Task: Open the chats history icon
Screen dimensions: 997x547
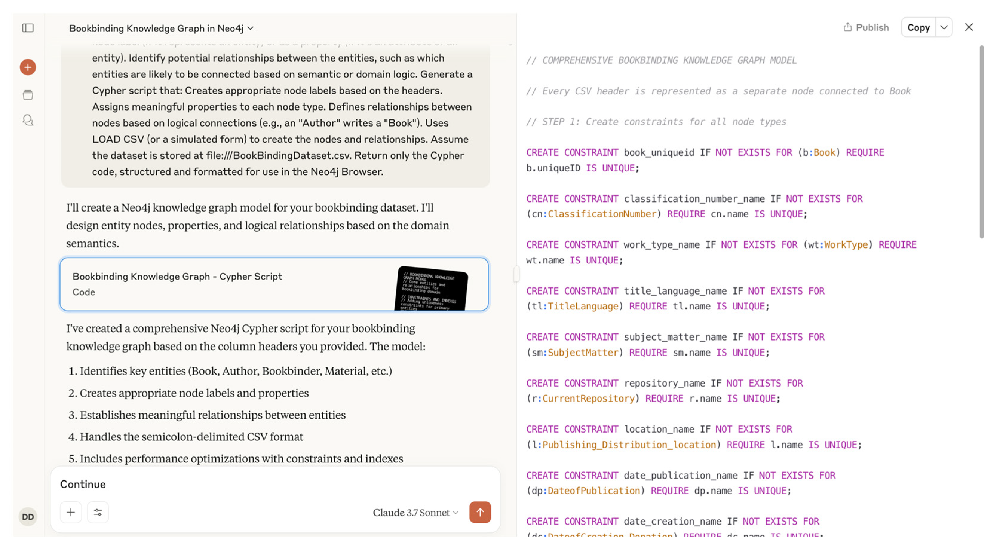Action: click(28, 120)
